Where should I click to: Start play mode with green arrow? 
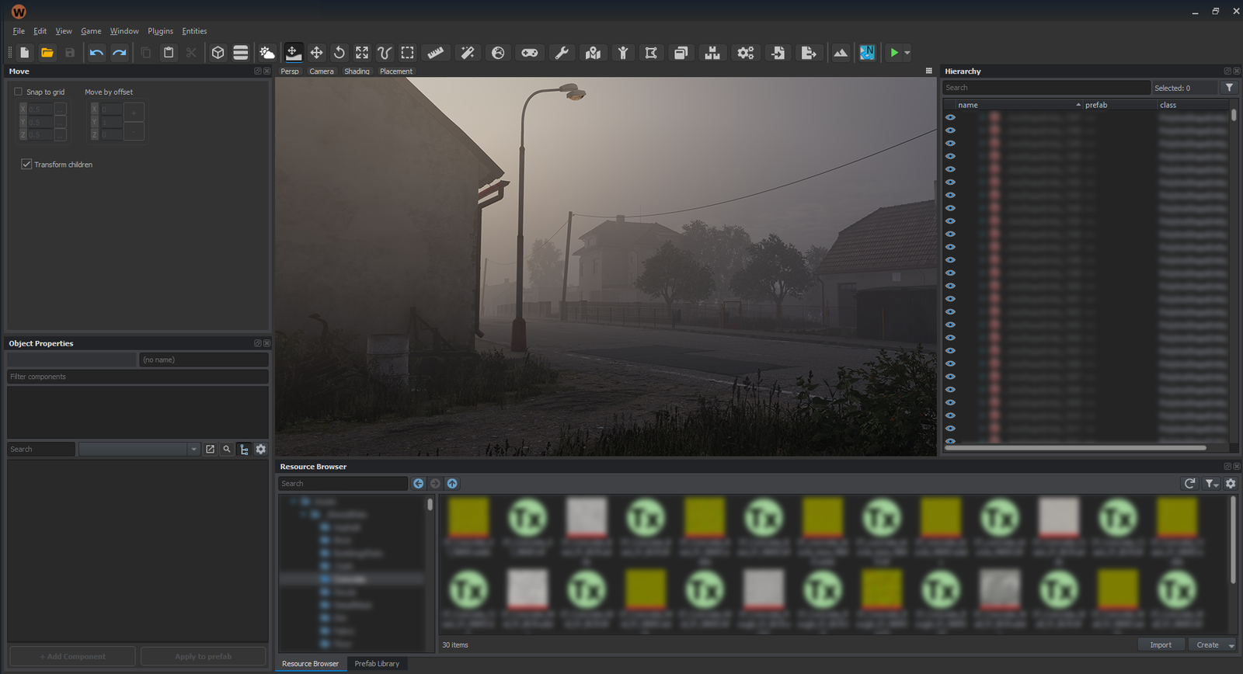click(894, 53)
